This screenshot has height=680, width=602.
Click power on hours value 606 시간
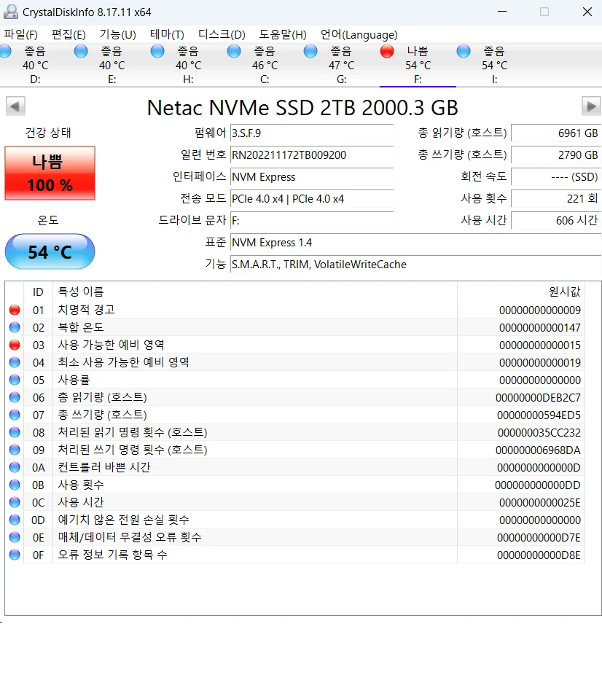(556, 220)
